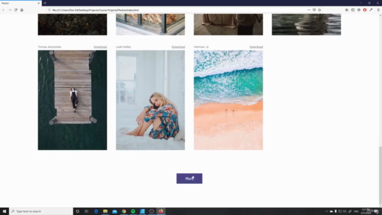Open the Windows Start menu
The height and width of the screenshot is (215, 382).
tap(4, 211)
